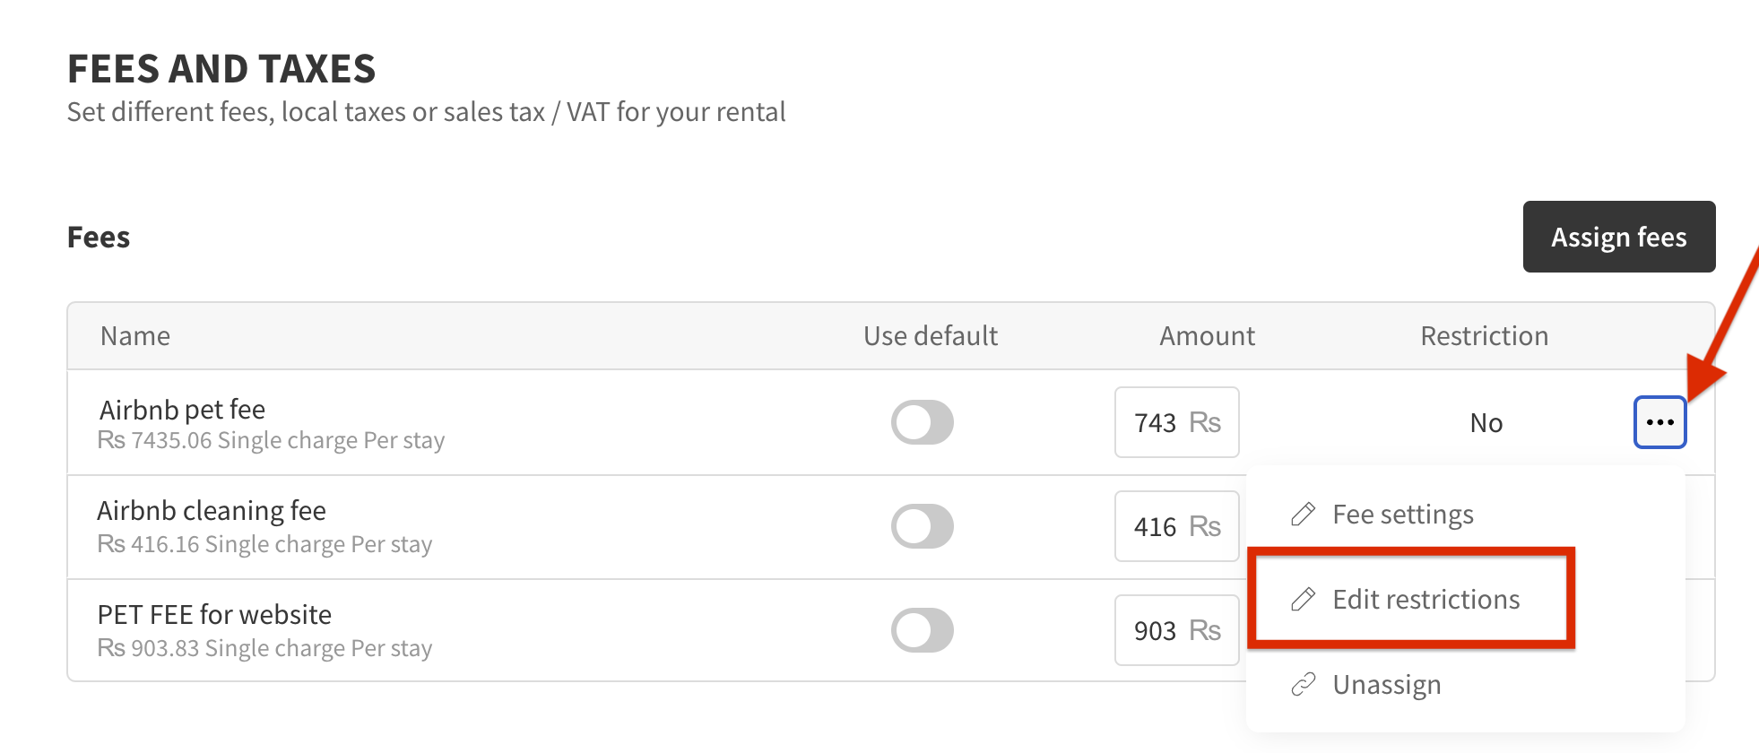Click the Assign fees button
This screenshot has height=753, width=1759.
(x=1619, y=237)
